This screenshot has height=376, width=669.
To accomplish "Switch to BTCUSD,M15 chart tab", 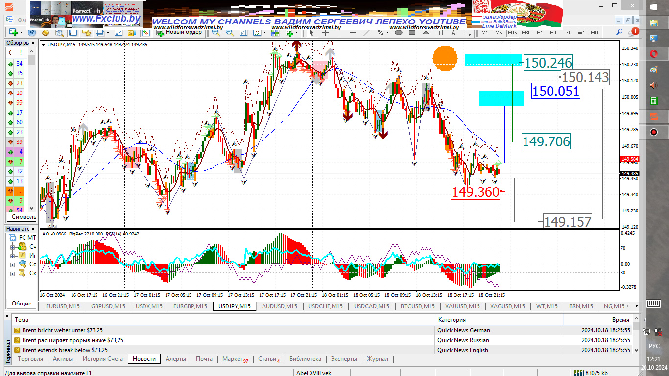I will tap(417, 306).
